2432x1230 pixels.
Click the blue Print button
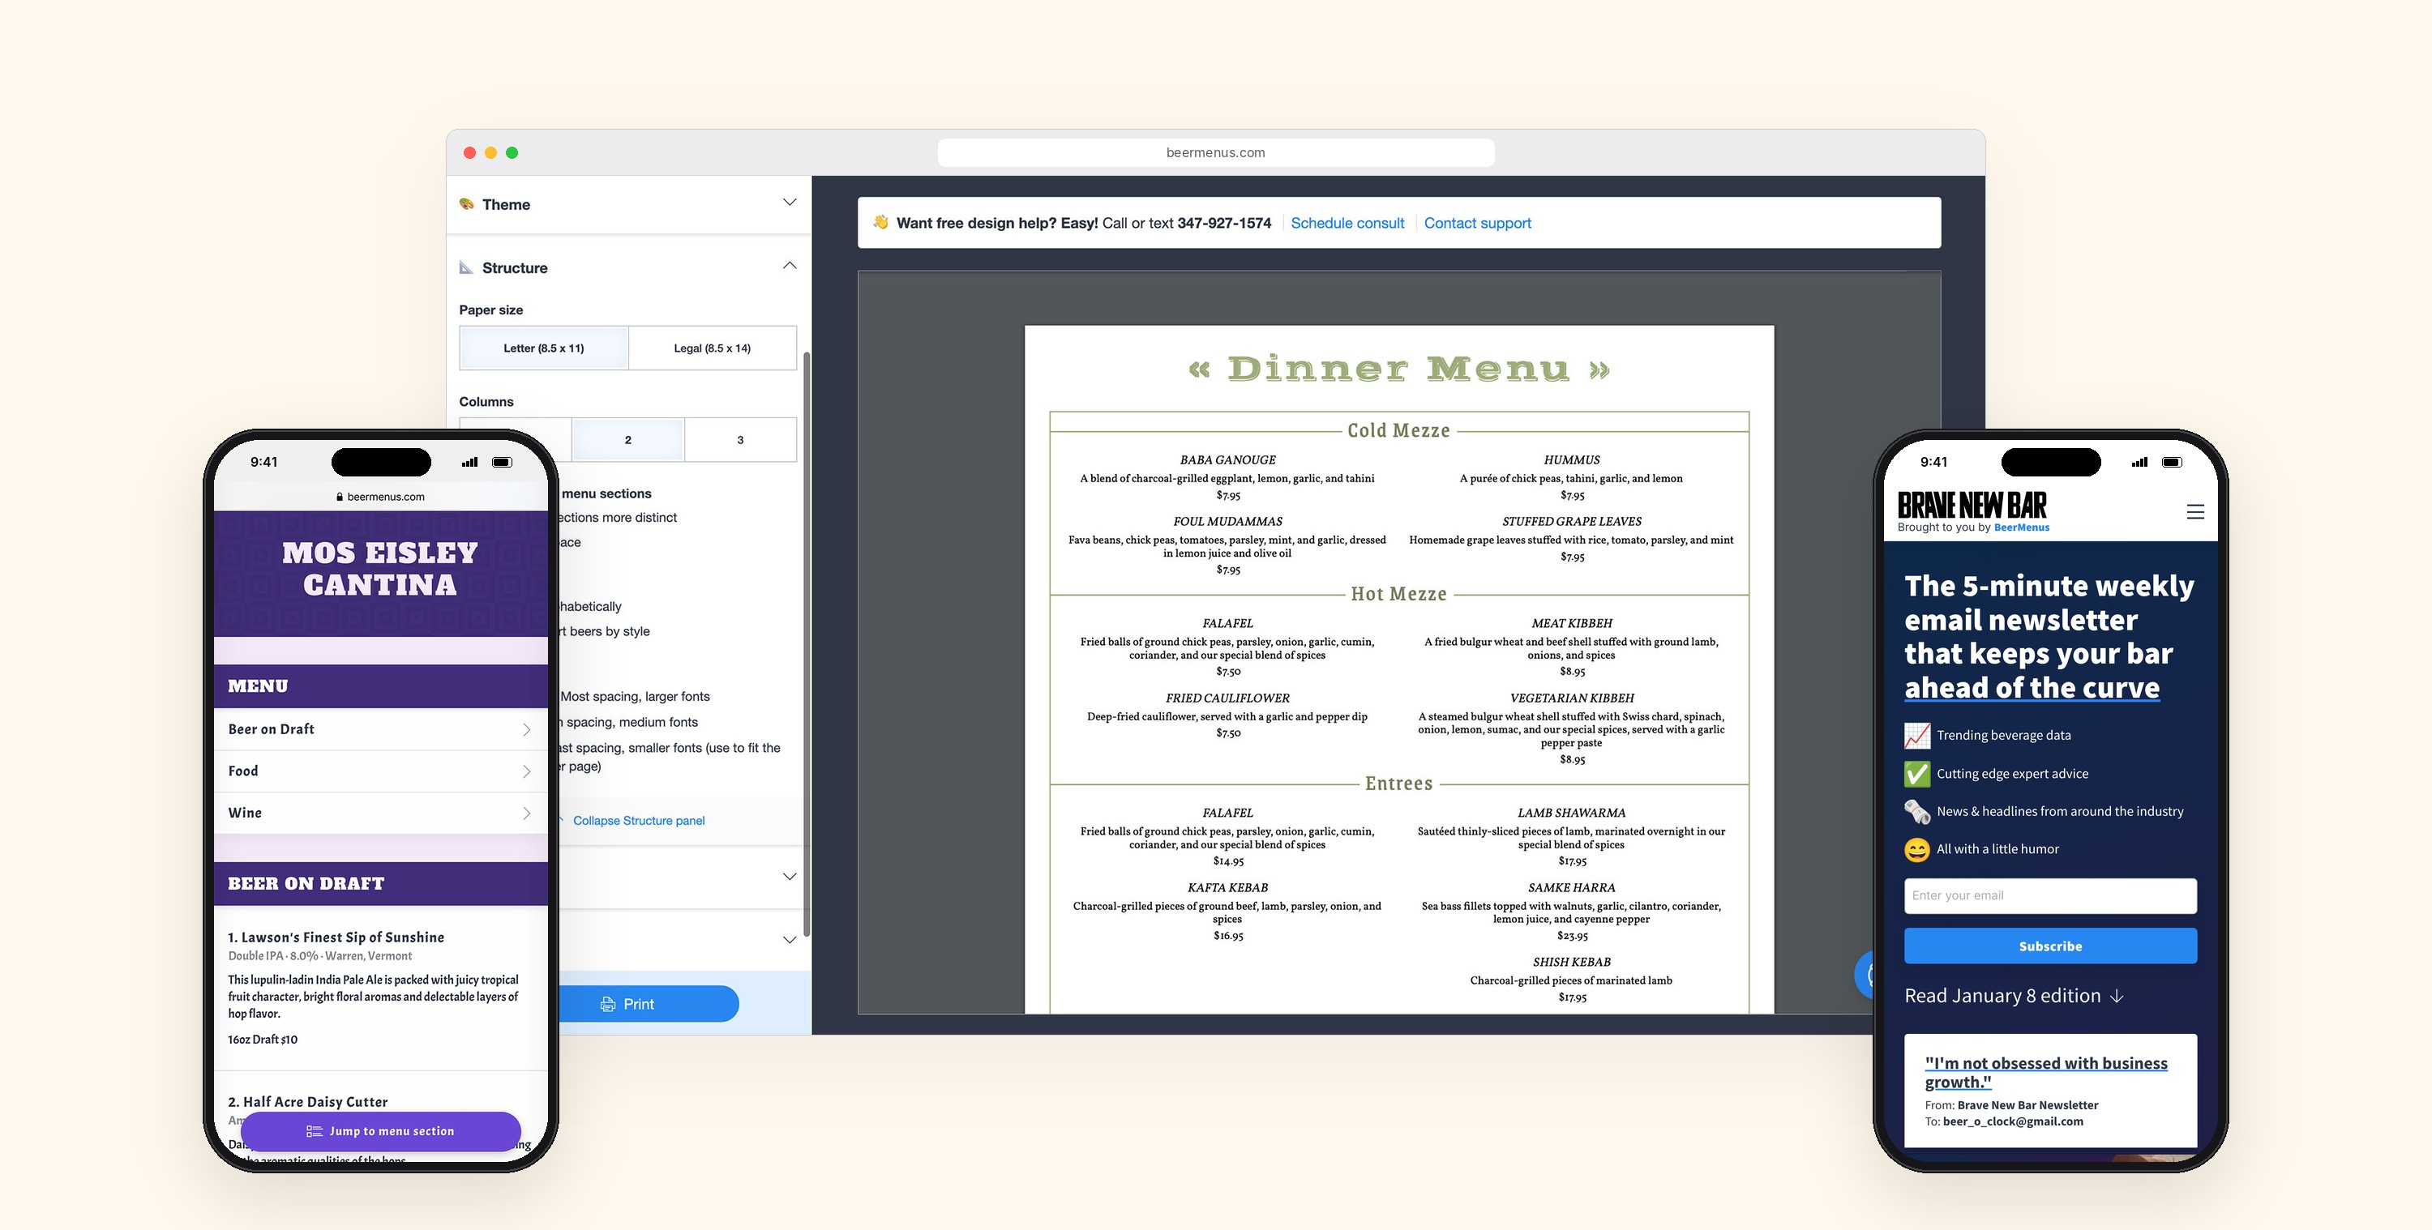[647, 1003]
